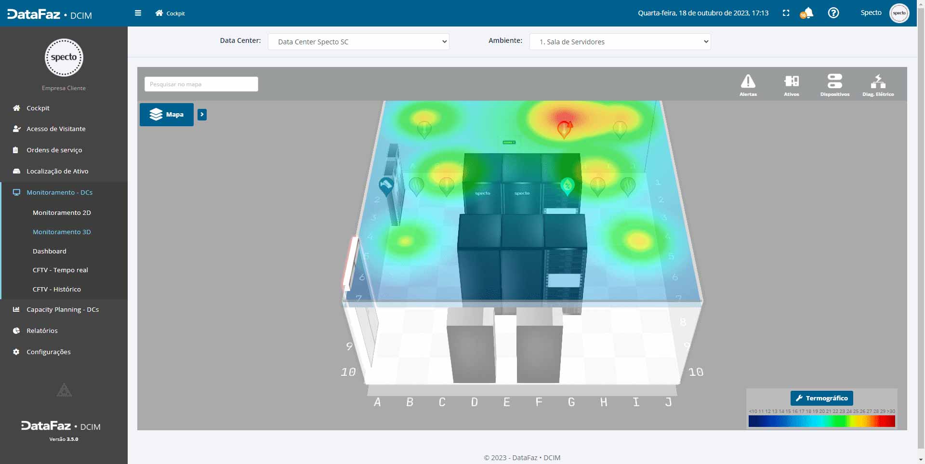The image size is (925, 464).
Task: Open the Ativos assets panel
Action: (791, 85)
